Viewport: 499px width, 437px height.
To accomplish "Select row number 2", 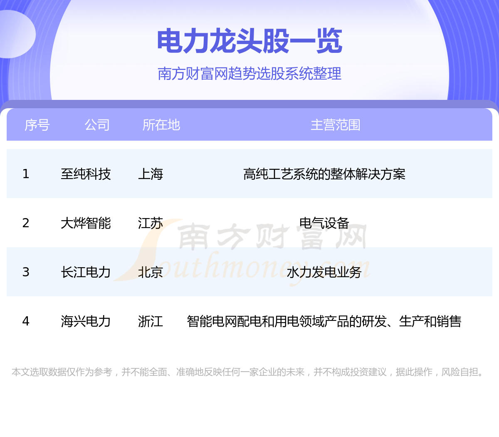I will [x=26, y=223].
